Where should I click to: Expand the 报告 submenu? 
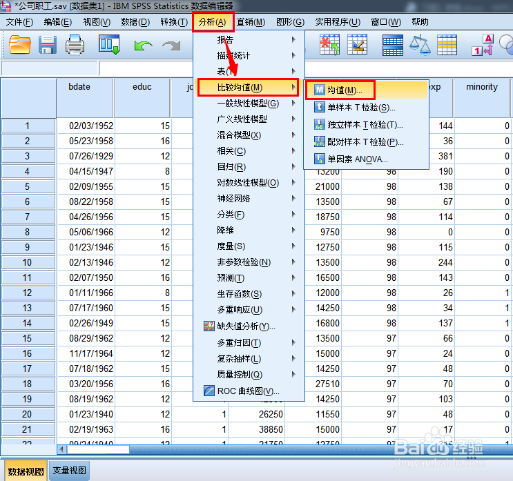click(249, 39)
